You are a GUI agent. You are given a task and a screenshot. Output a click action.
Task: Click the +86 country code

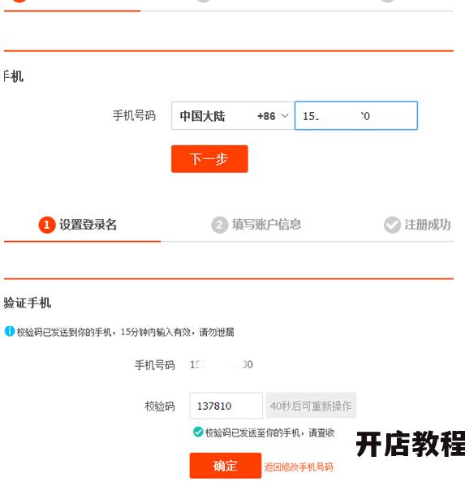tap(266, 116)
